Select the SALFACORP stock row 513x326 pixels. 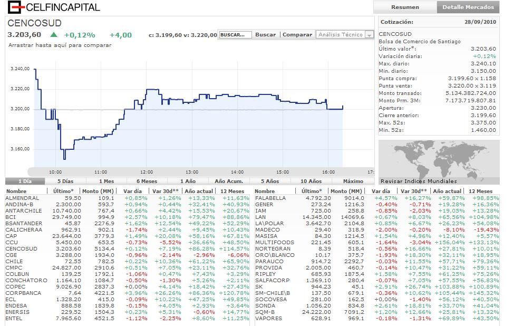(x=377, y=280)
